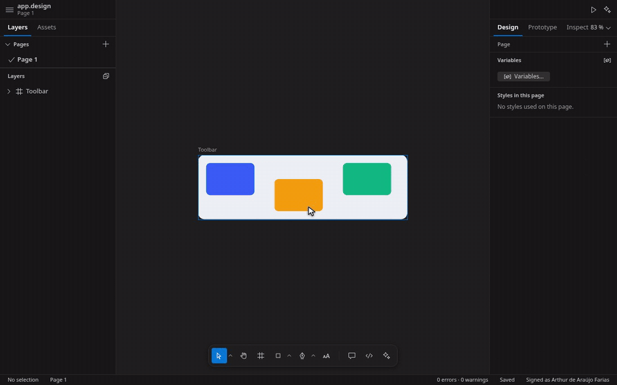Expand the Toolbar layer
The image size is (617, 385).
pos(8,91)
